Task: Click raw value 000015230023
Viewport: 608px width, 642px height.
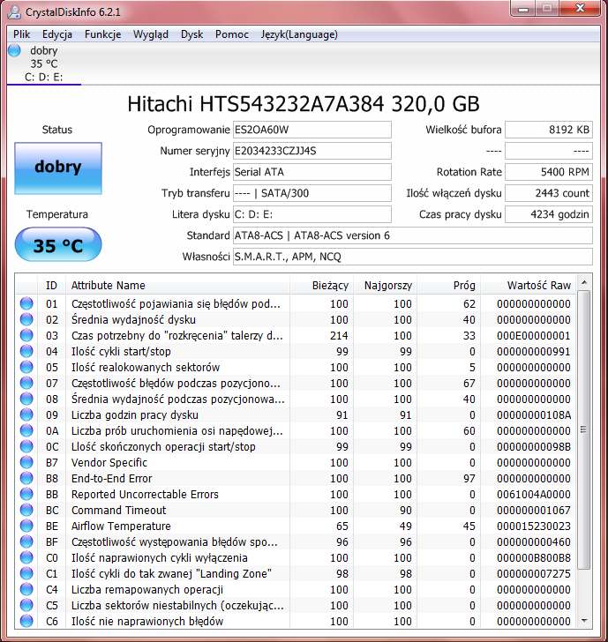Action: tap(533, 526)
